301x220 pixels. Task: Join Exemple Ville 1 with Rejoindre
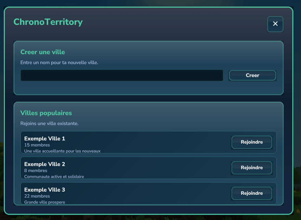pos(251,142)
